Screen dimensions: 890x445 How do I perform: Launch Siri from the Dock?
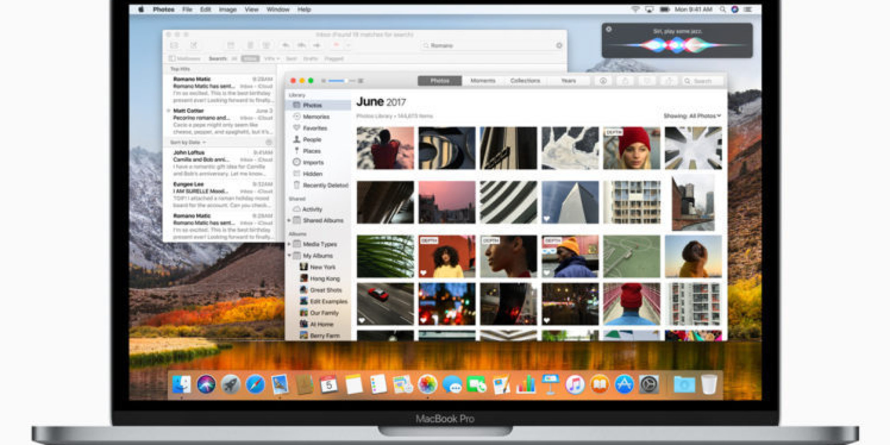coord(206,385)
